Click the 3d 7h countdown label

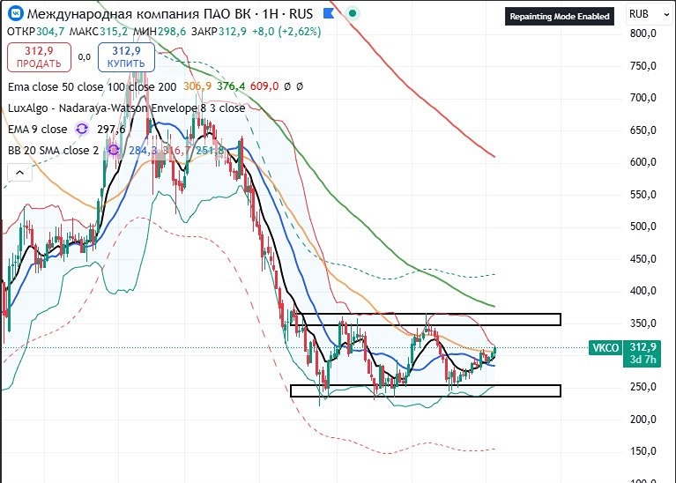(x=643, y=360)
